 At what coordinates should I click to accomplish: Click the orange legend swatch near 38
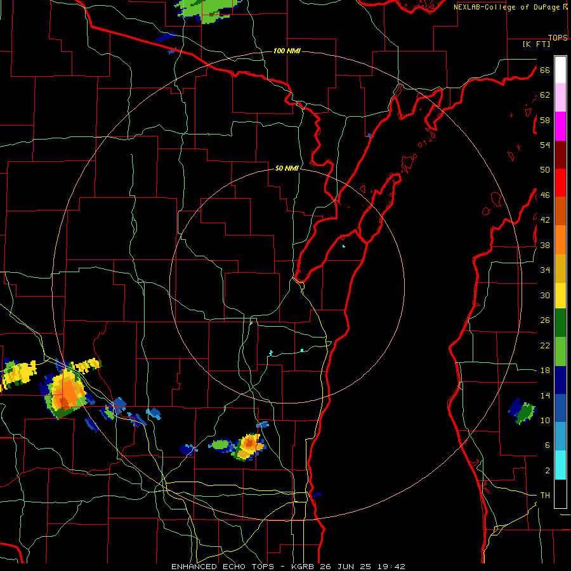(x=560, y=240)
